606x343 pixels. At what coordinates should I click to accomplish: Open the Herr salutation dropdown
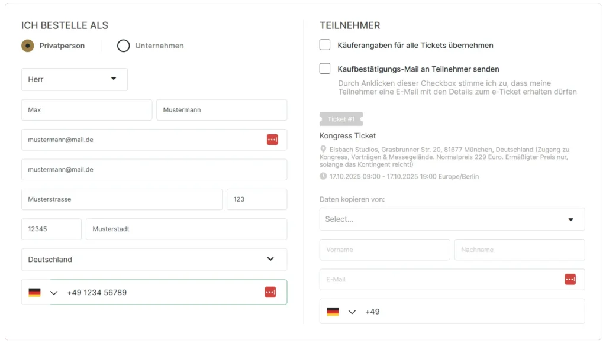point(74,79)
